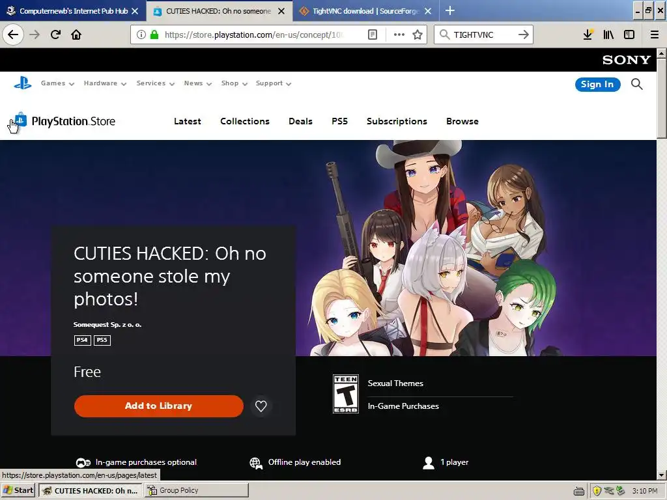The image size is (667, 500).
Task: Open Group Policy from the taskbar
Action: pos(197,491)
